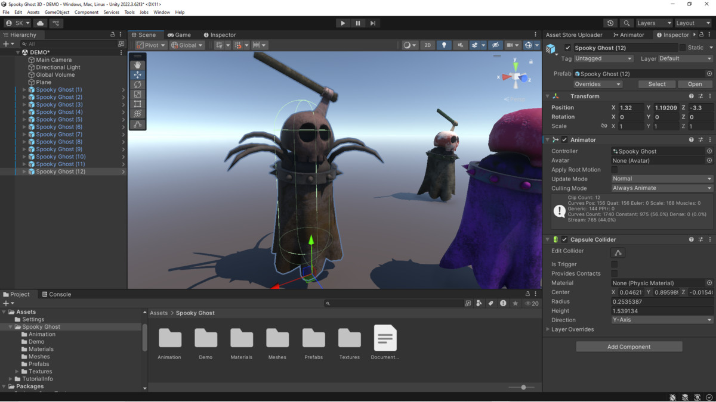
Task: Open the Culling Mode dropdown
Action: [662, 188]
